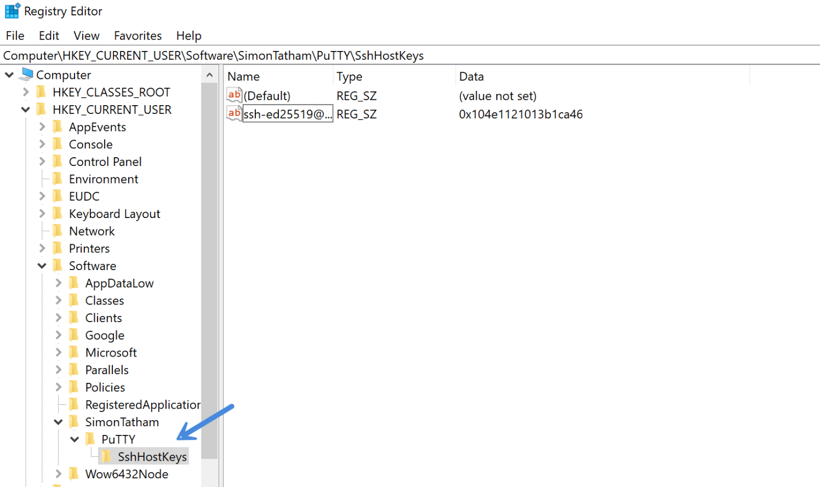Collapse the HKEY_CURRENT_USER hive
Viewport: 820px width, 487px height.
tap(26, 110)
